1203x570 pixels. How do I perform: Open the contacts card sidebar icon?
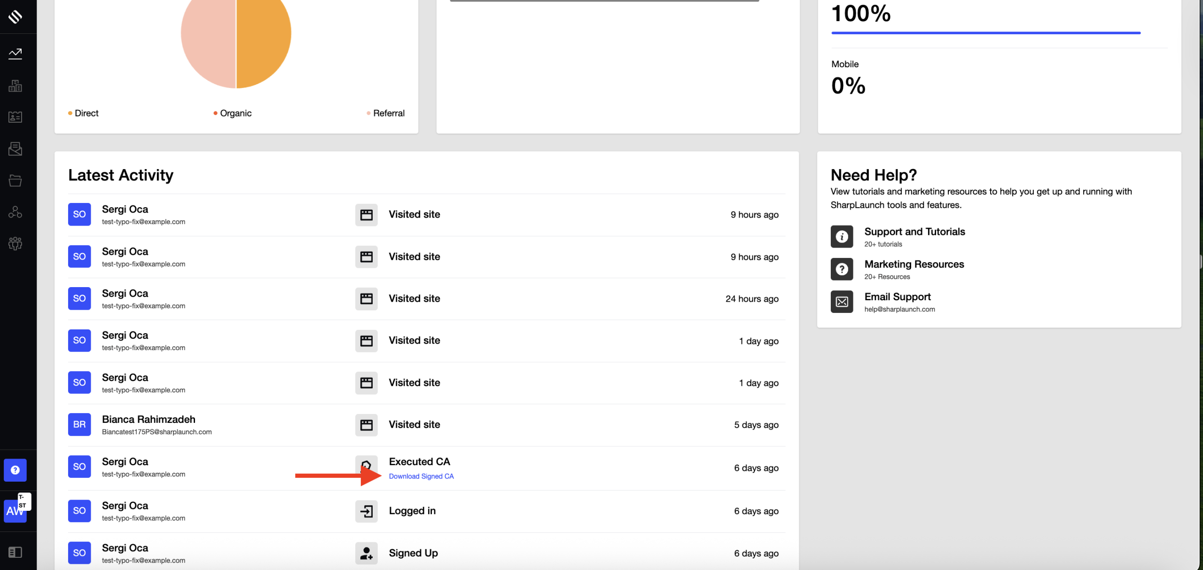[15, 117]
